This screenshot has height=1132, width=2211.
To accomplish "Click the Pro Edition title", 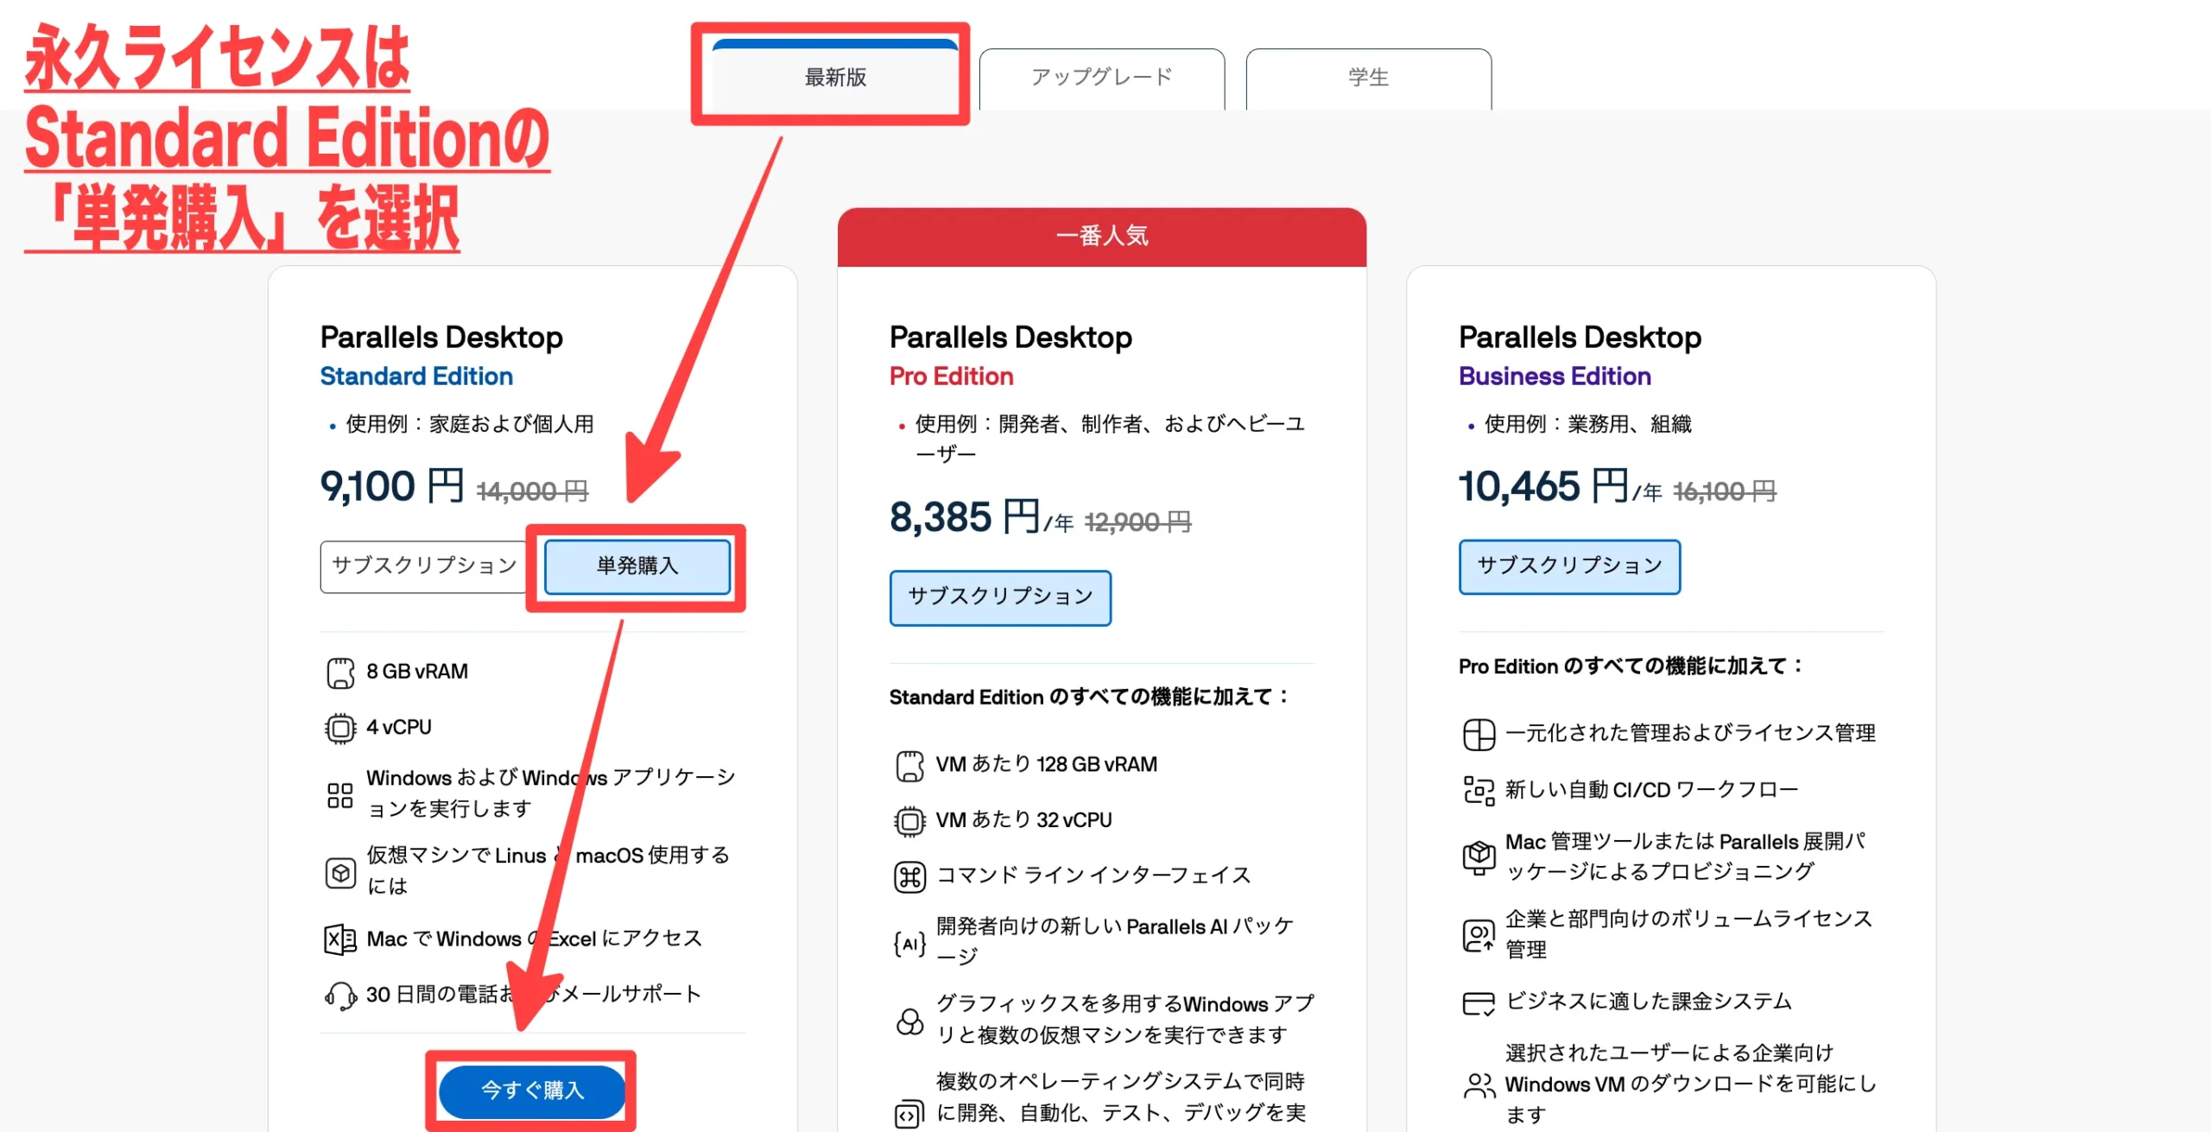I will pyautogui.click(x=951, y=376).
